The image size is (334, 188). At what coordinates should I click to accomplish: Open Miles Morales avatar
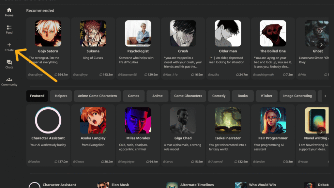pyautogui.click(x=138, y=120)
